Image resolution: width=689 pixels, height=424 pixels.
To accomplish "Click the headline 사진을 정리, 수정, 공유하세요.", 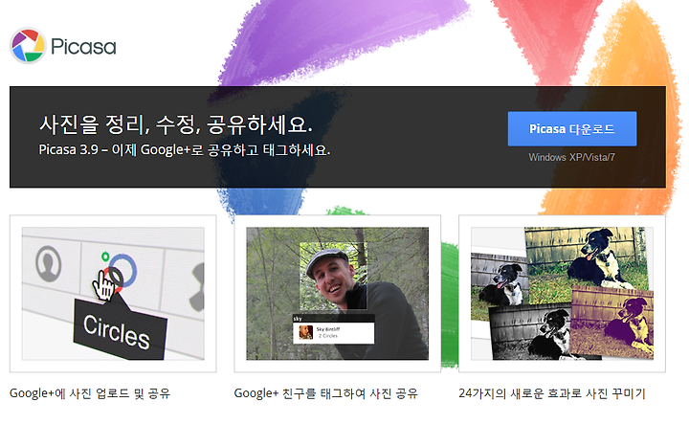I will [x=176, y=124].
